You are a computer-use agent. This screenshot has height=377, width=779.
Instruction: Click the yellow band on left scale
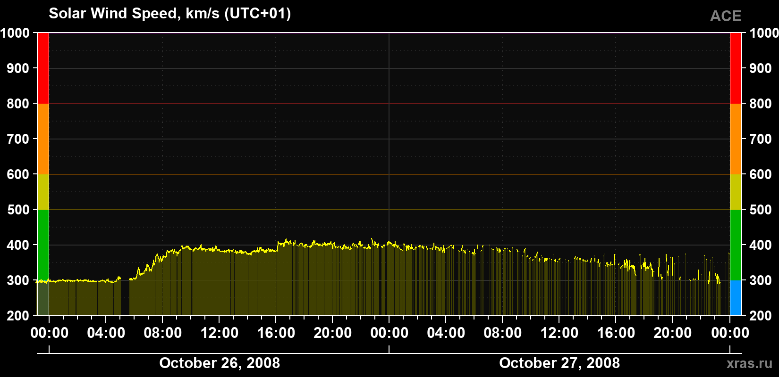coord(43,192)
